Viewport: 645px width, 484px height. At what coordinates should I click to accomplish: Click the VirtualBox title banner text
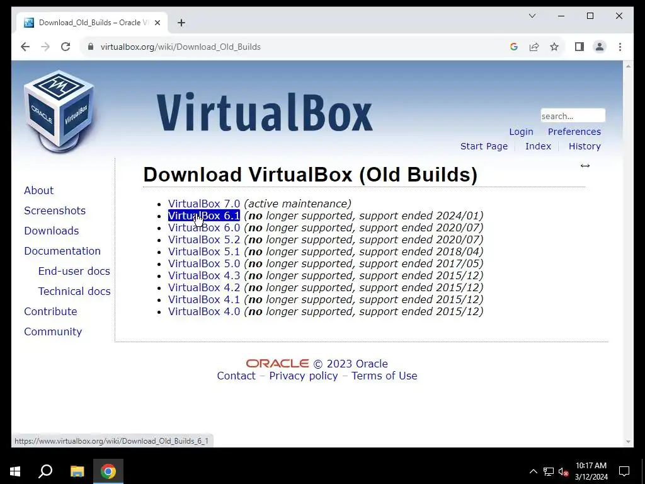[x=265, y=112]
